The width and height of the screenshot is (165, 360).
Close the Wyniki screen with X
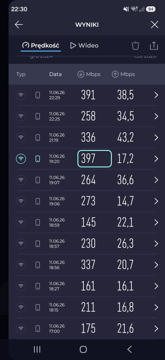coord(155,25)
